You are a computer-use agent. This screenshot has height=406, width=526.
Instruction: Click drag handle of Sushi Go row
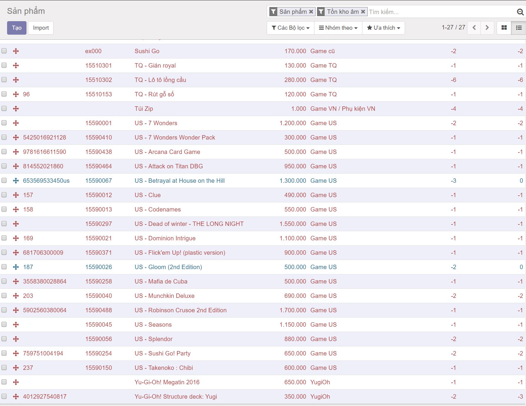tap(16, 51)
